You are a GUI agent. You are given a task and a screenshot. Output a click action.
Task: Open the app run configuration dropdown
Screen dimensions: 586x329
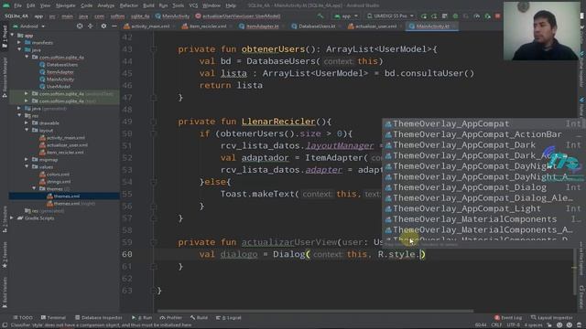[346, 16]
